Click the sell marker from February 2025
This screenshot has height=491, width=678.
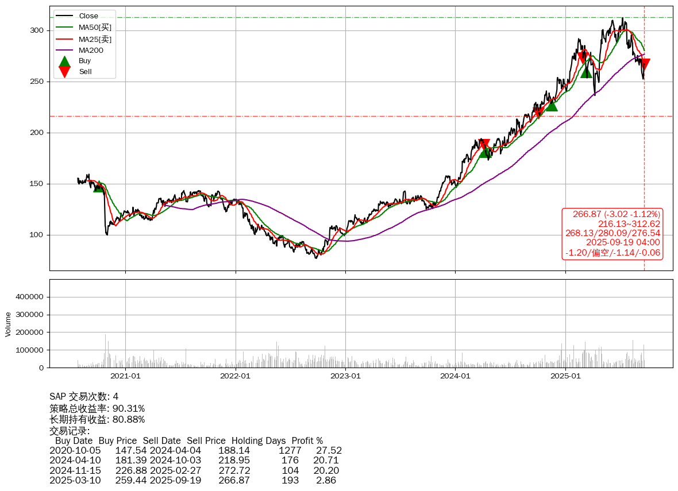pyautogui.click(x=582, y=56)
